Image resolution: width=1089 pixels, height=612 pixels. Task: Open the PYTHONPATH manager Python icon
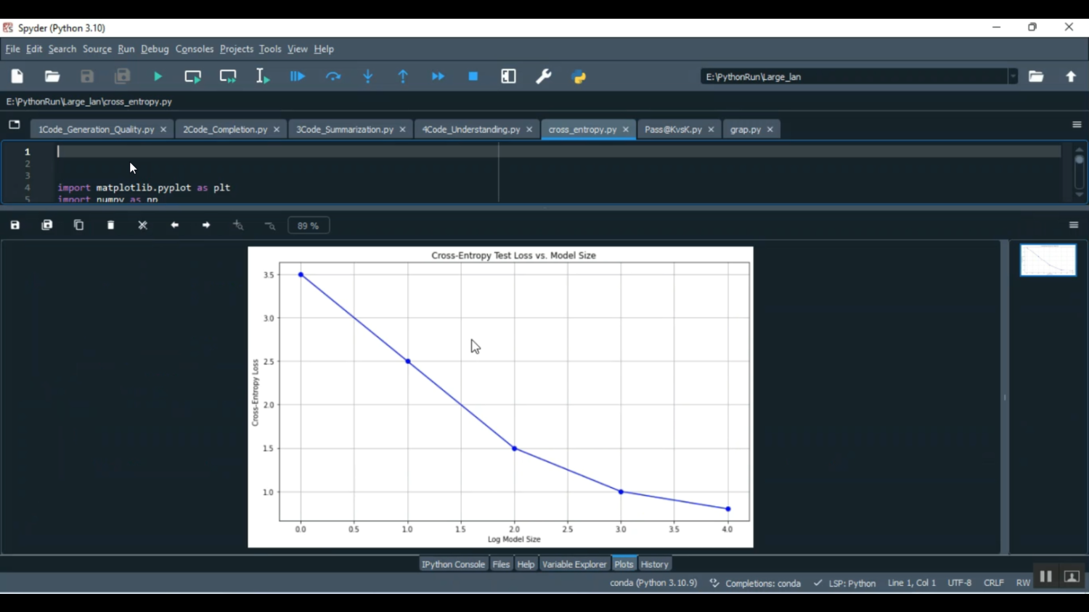point(579,77)
